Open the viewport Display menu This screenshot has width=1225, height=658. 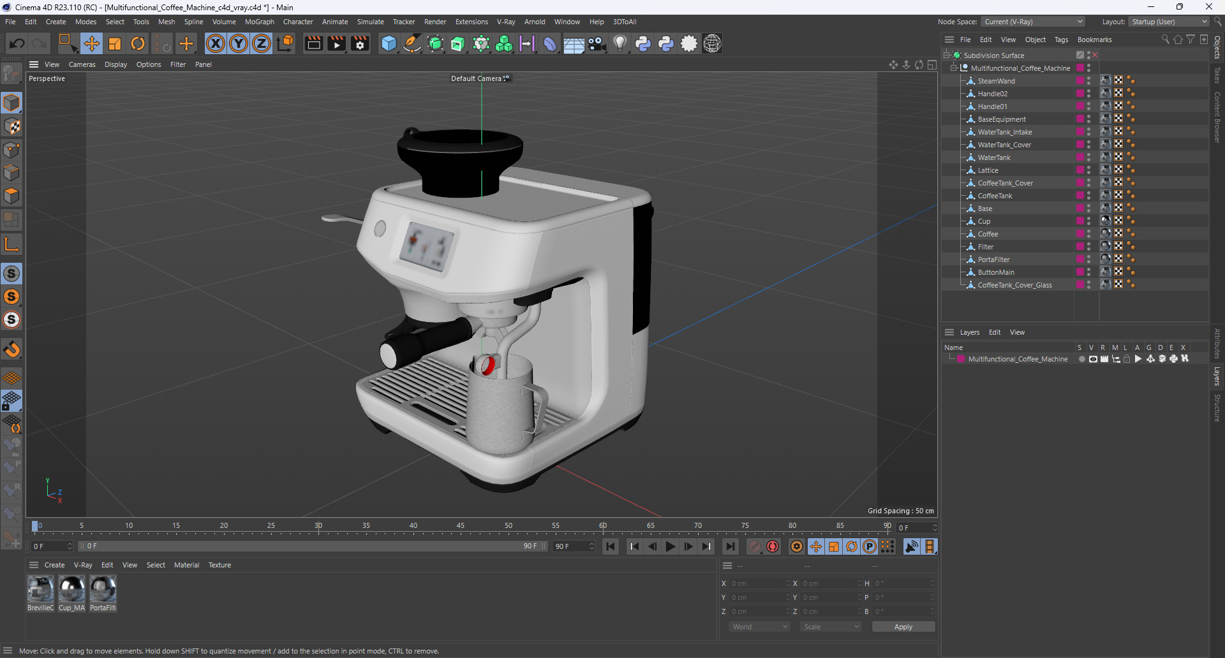(115, 64)
